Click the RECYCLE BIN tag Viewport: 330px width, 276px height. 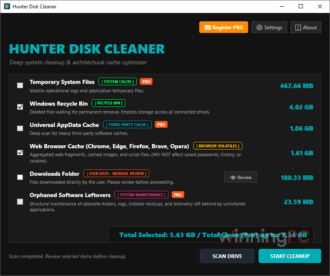click(109, 103)
